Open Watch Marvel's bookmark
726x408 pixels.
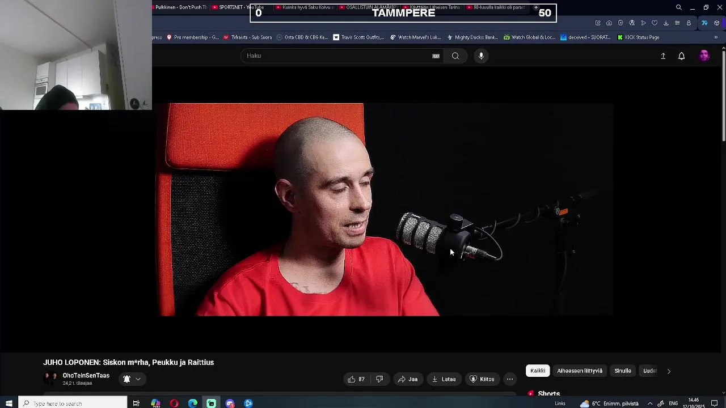415,37
